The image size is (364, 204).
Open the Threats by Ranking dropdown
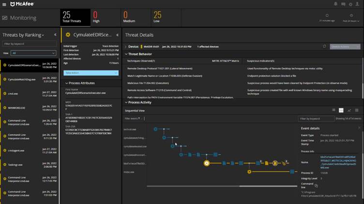(23, 35)
